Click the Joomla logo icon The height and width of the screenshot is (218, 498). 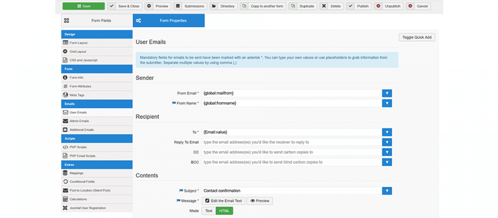[65, 208]
